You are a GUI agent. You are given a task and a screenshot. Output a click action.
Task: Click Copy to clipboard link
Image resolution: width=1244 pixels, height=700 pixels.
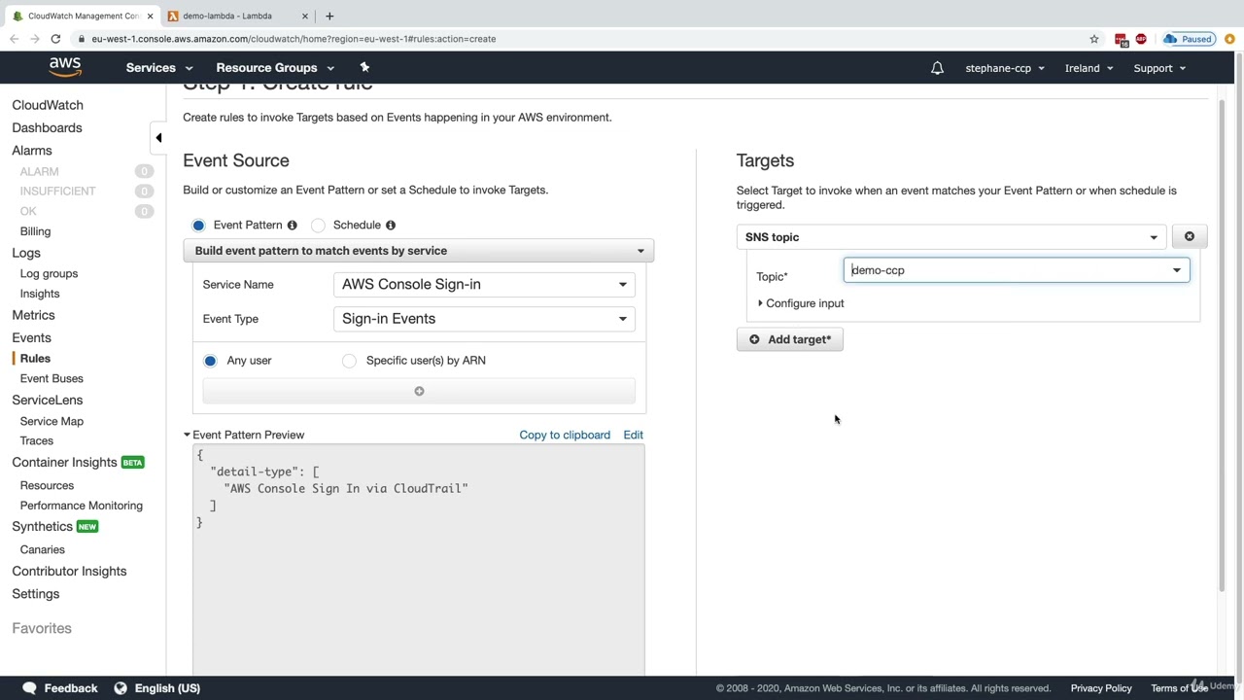pos(565,435)
